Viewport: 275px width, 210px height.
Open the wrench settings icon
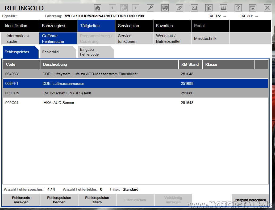click(150, 8)
